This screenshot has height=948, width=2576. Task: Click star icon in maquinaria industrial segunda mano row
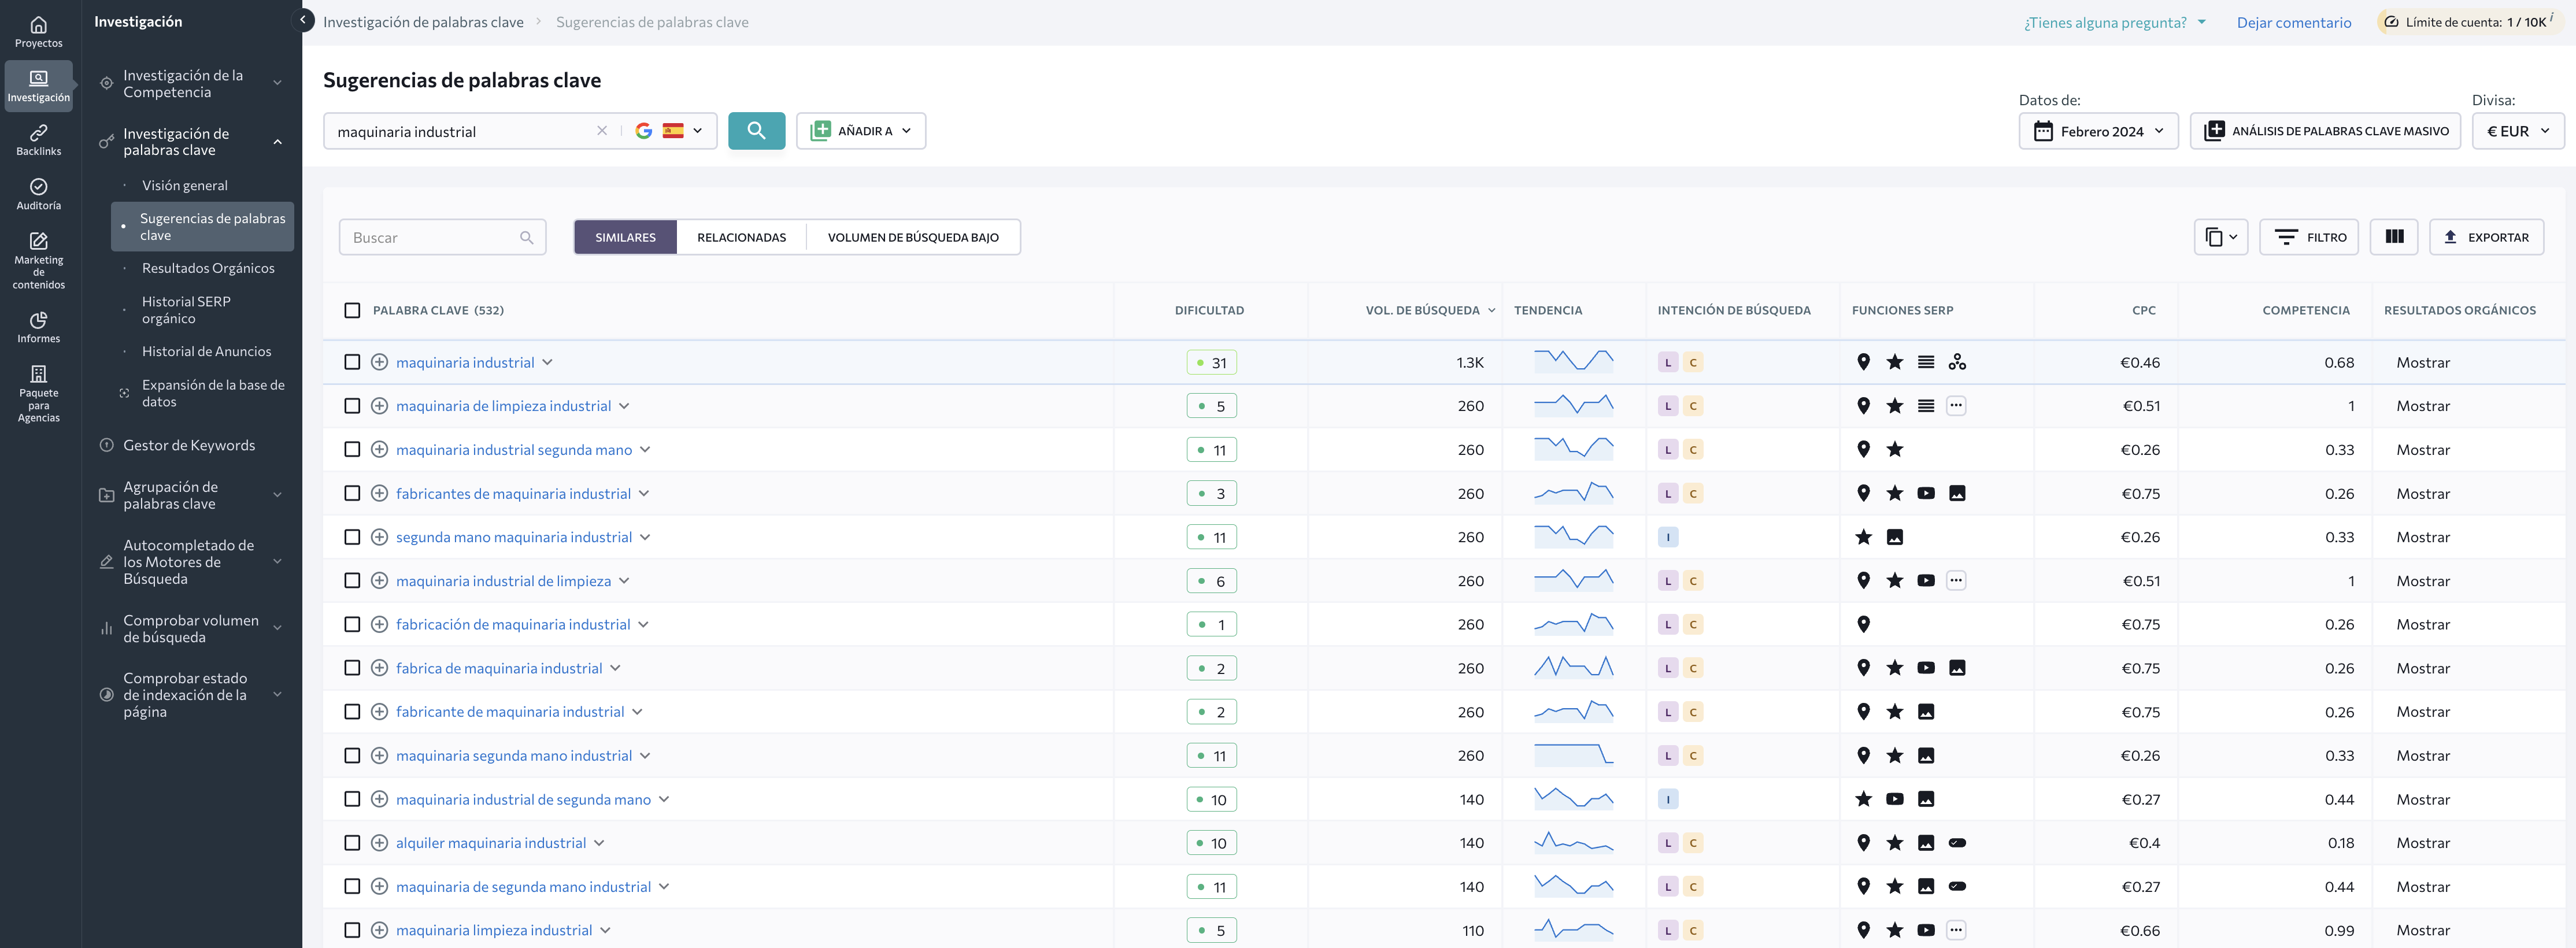tap(1894, 449)
